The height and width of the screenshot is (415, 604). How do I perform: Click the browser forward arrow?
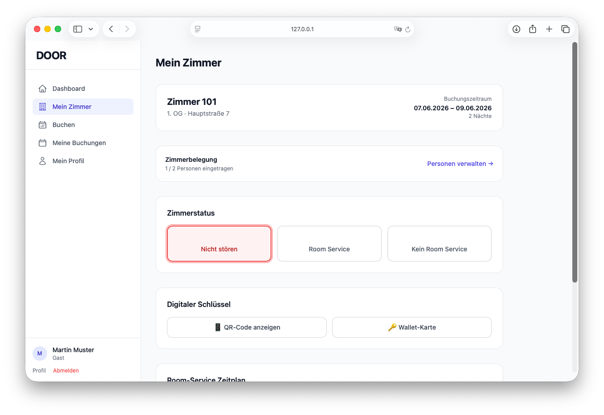(127, 29)
